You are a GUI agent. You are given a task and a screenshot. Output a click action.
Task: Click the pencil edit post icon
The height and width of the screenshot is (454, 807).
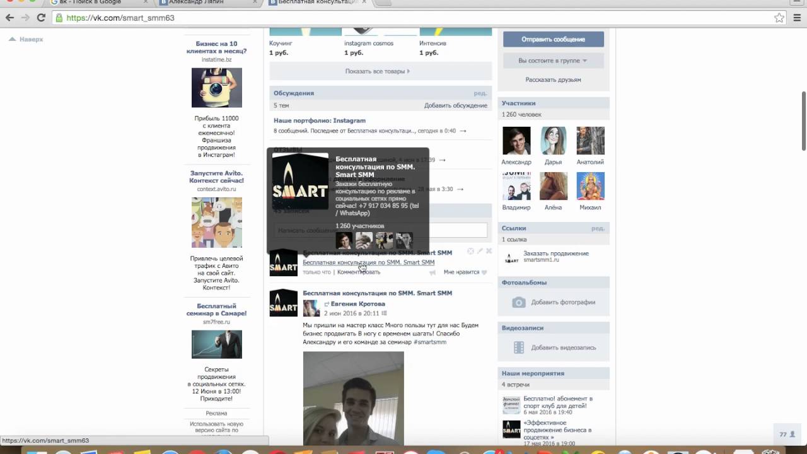[x=480, y=251]
